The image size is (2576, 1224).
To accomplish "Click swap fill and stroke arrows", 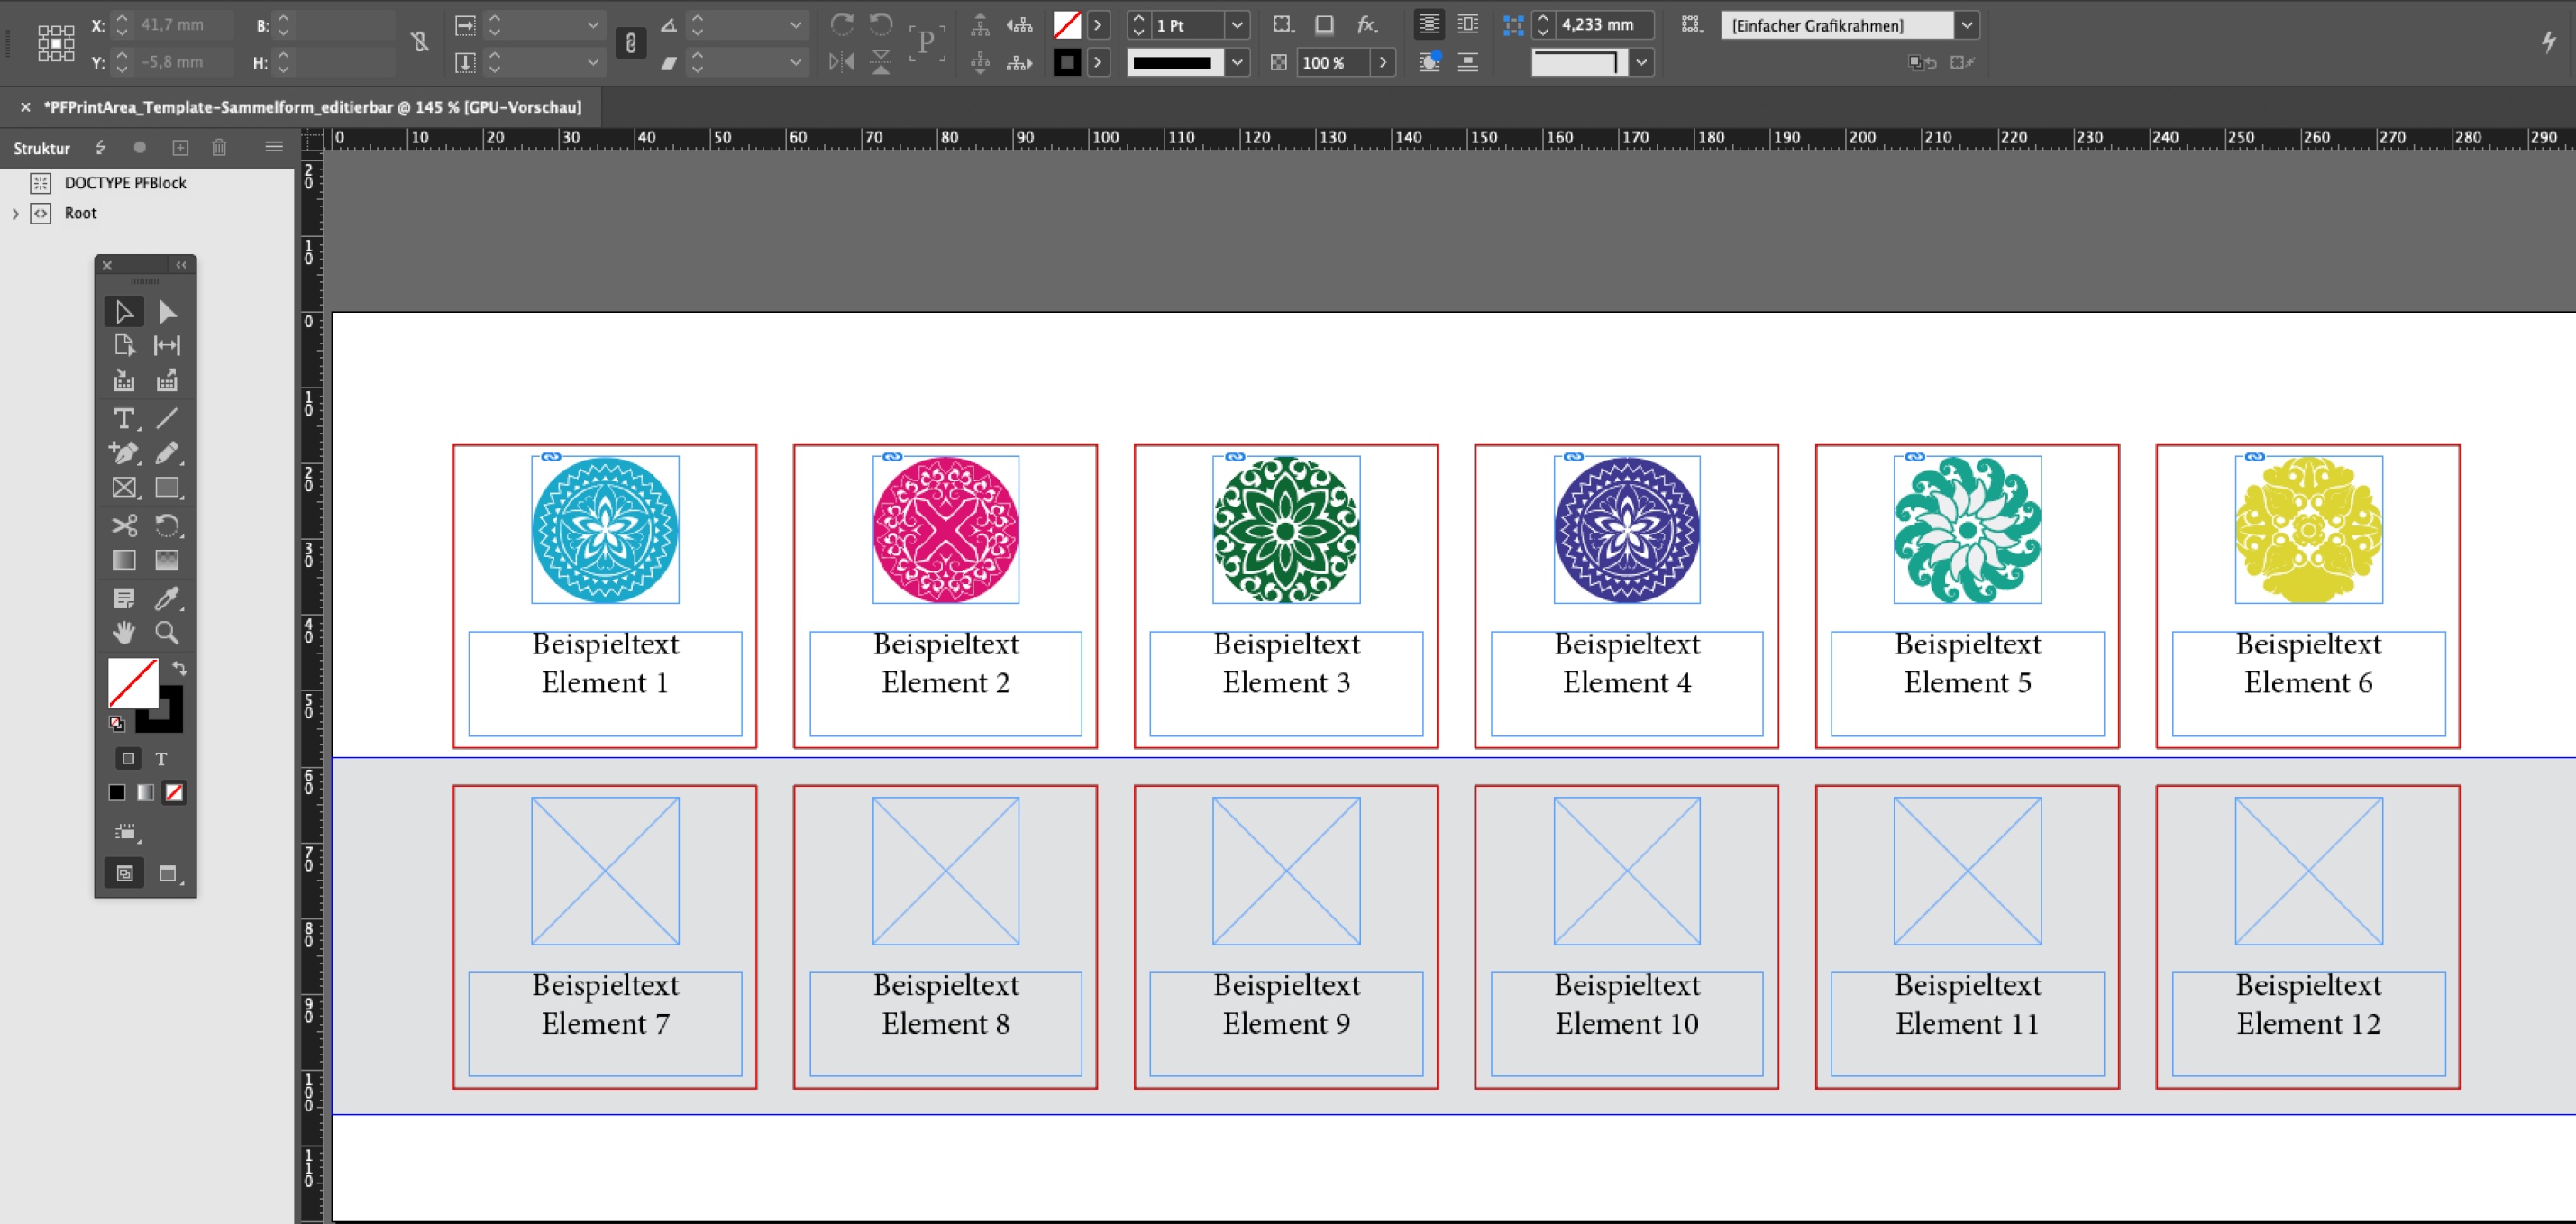I will click(180, 667).
